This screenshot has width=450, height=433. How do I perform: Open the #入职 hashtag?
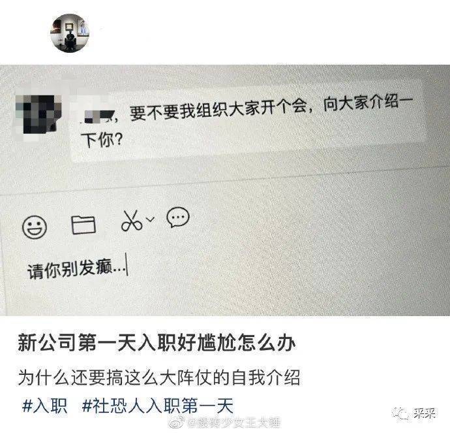tap(44, 406)
